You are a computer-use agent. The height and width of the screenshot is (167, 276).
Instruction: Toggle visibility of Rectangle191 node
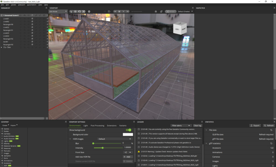pyautogui.click(x=47, y=30)
